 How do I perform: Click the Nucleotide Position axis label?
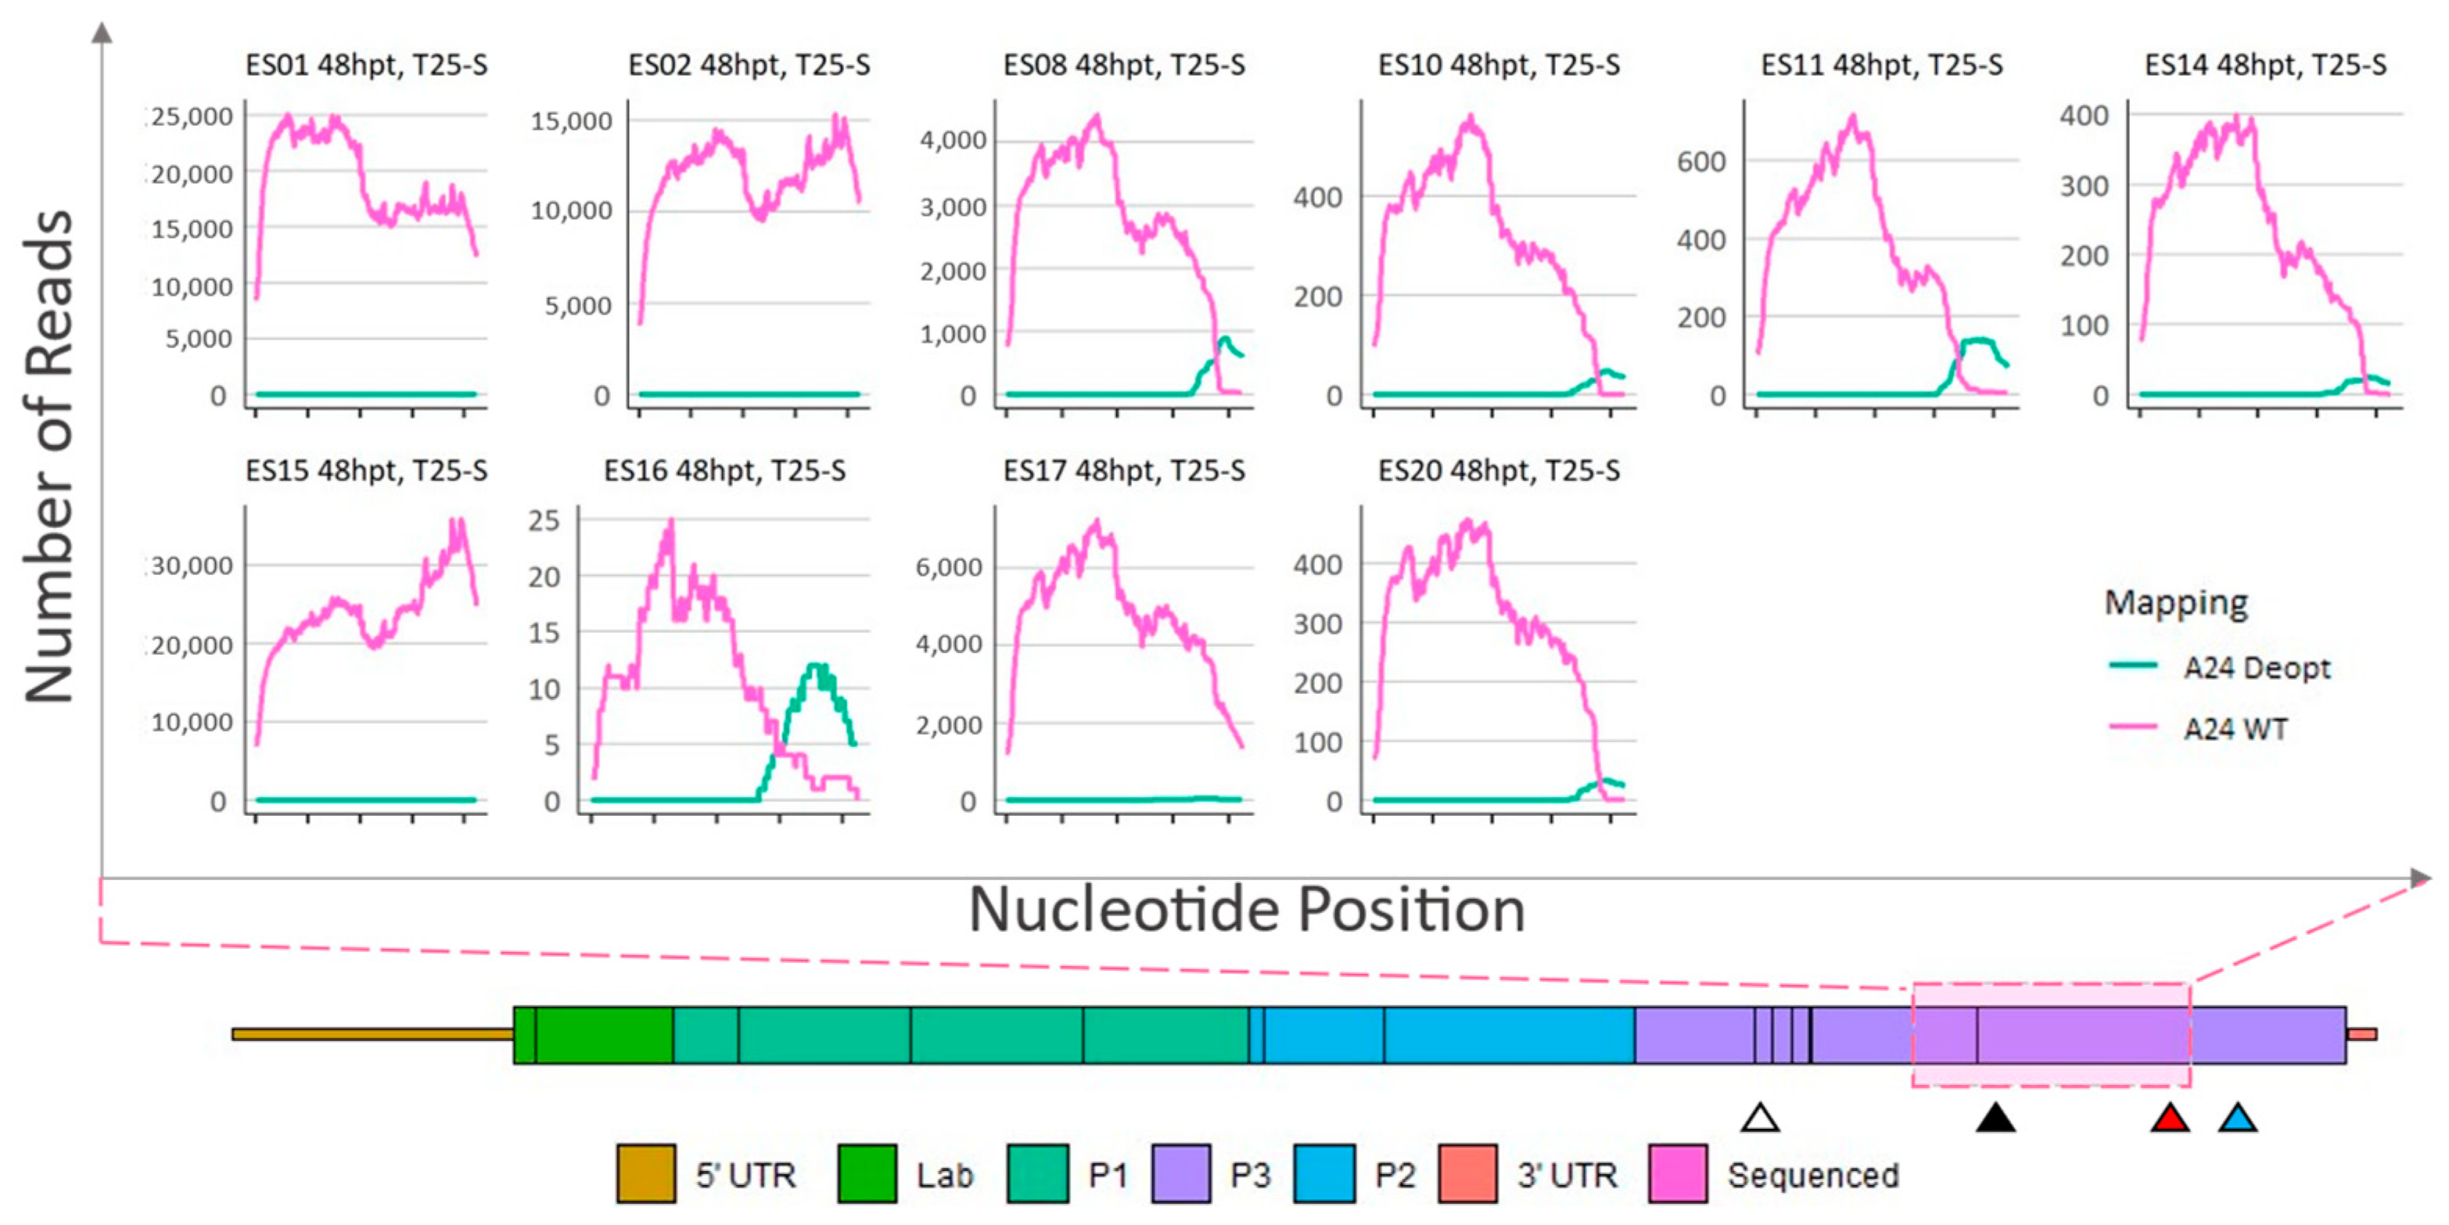1246,909
